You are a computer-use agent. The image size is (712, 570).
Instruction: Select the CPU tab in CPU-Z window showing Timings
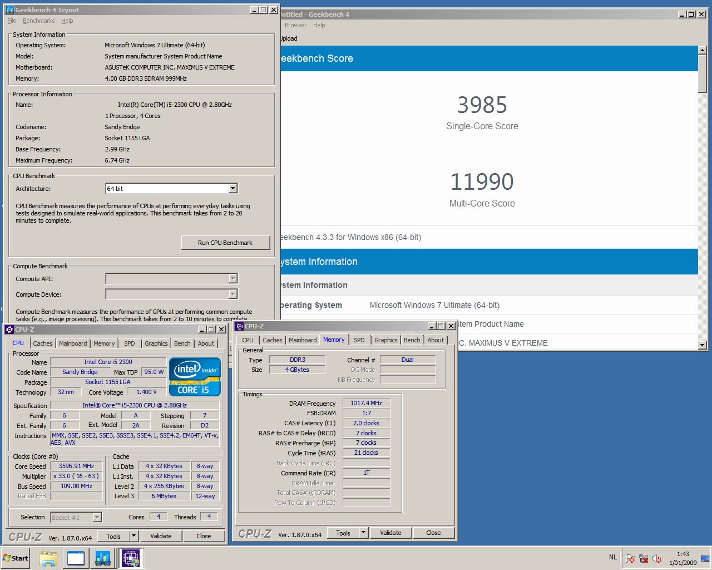pos(248,340)
